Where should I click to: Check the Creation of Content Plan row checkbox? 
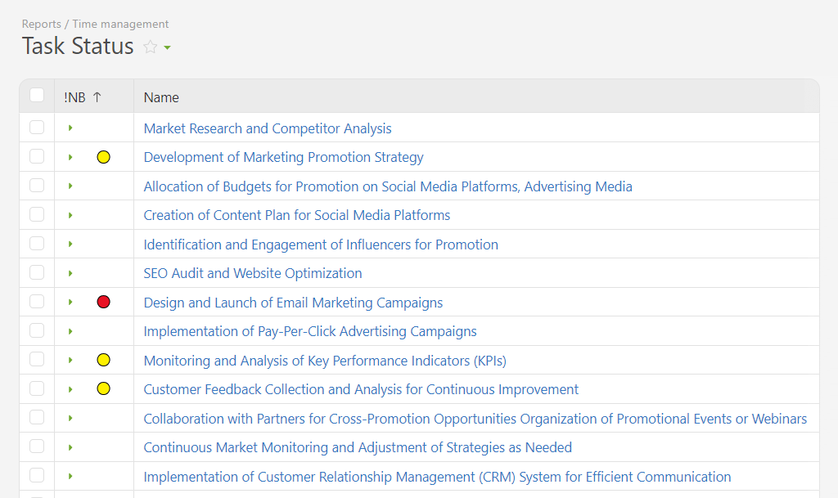click(x=37, y=214)
